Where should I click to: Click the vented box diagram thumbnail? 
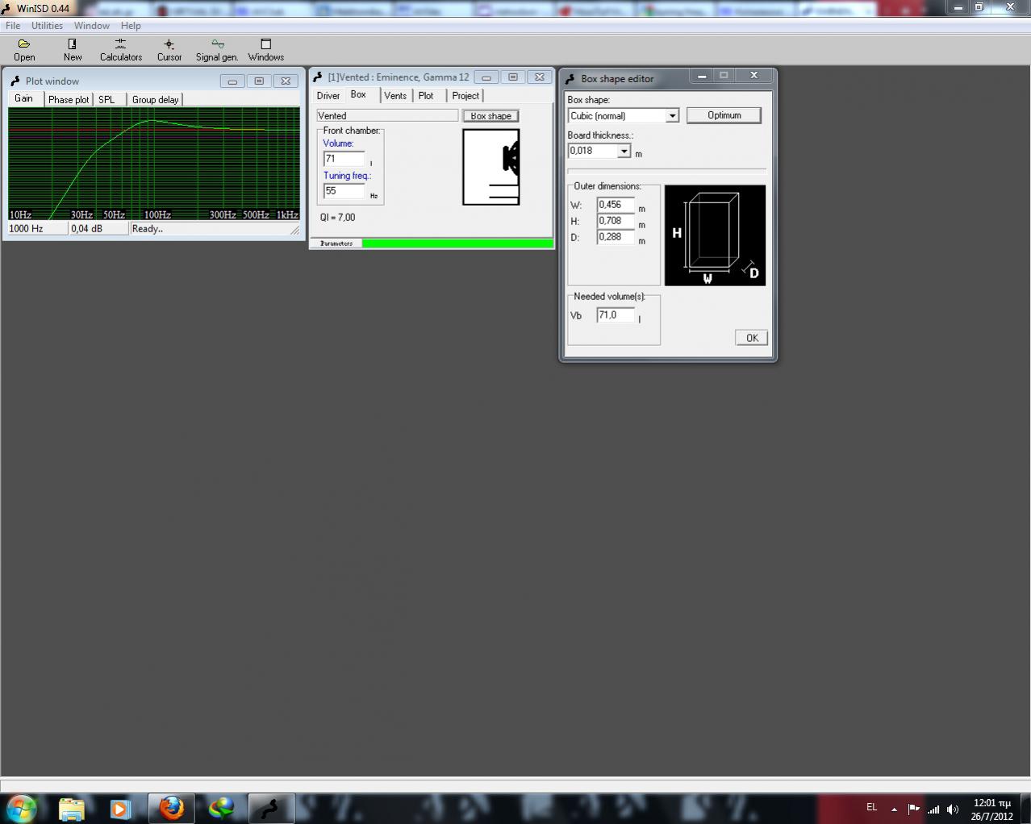click(490, 167)
